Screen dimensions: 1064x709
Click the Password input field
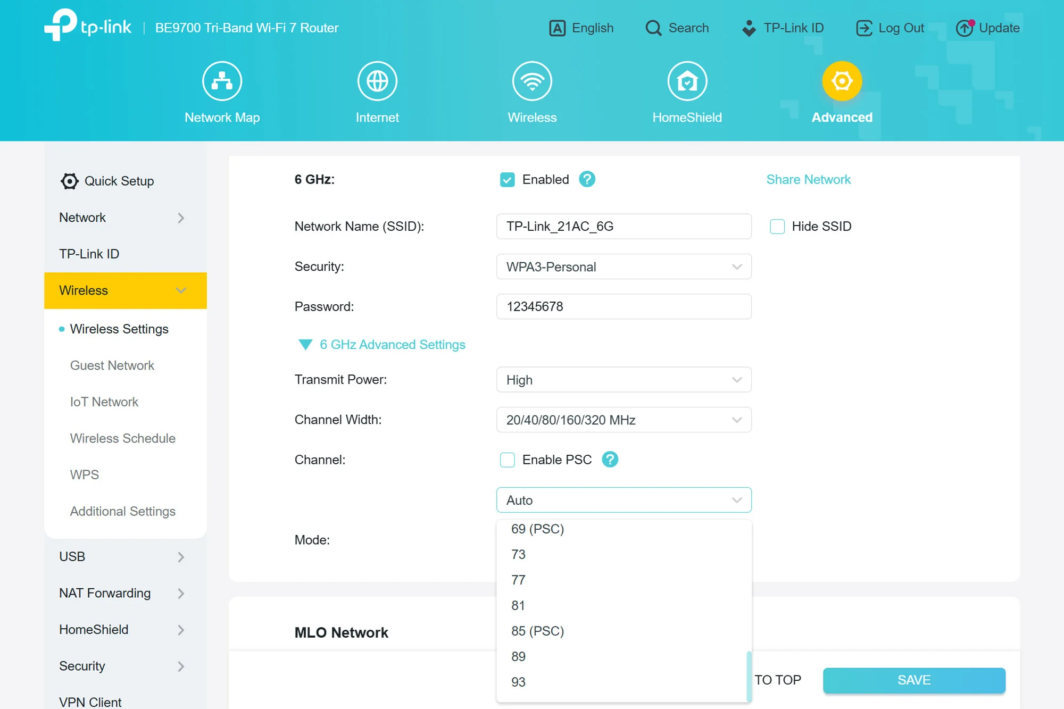pos(624,306)
